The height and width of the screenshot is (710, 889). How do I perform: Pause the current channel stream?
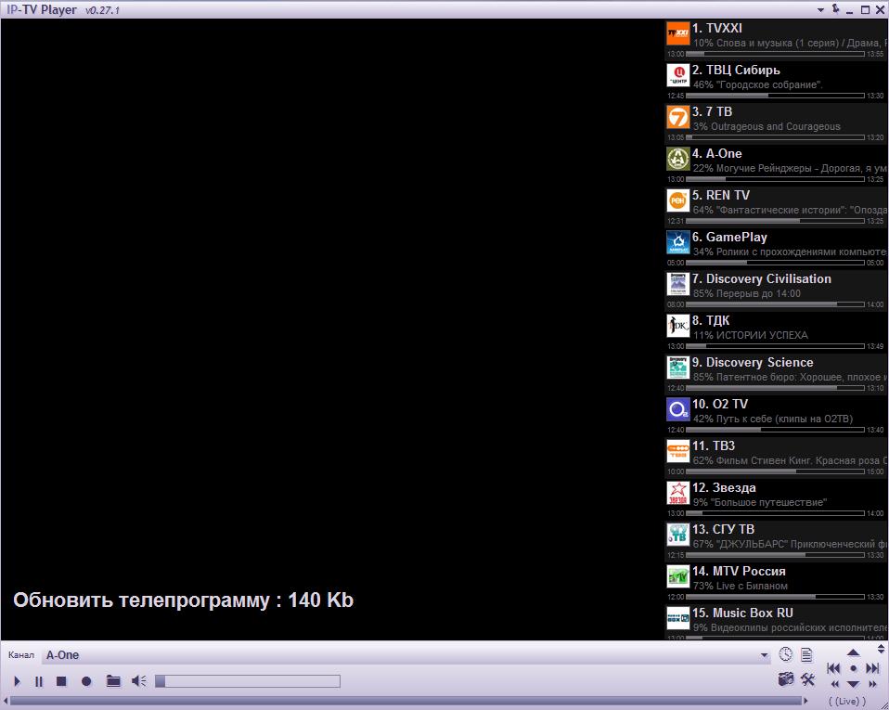39,681
